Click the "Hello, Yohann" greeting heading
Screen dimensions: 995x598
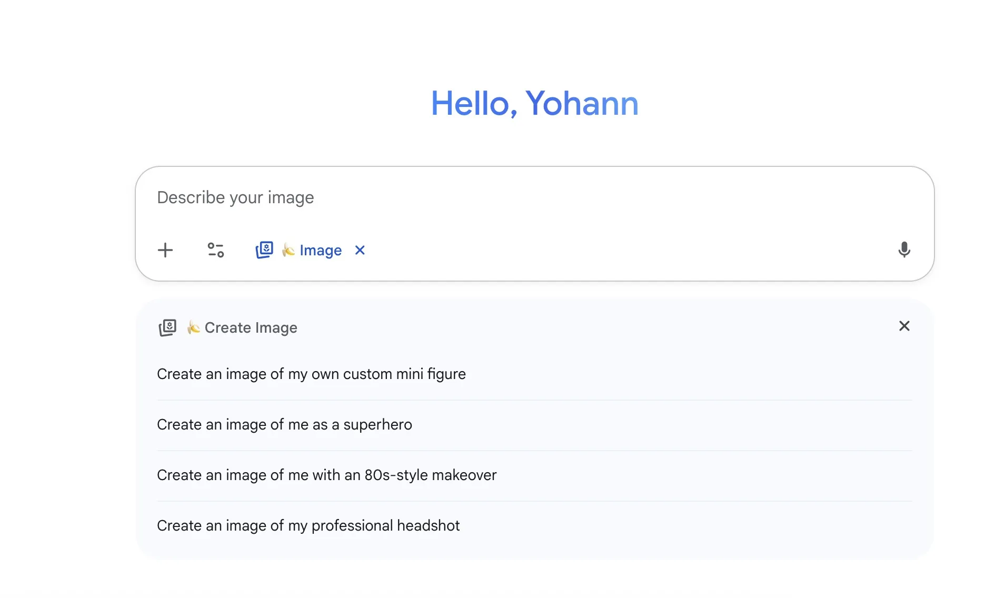[x=534, y=103]
